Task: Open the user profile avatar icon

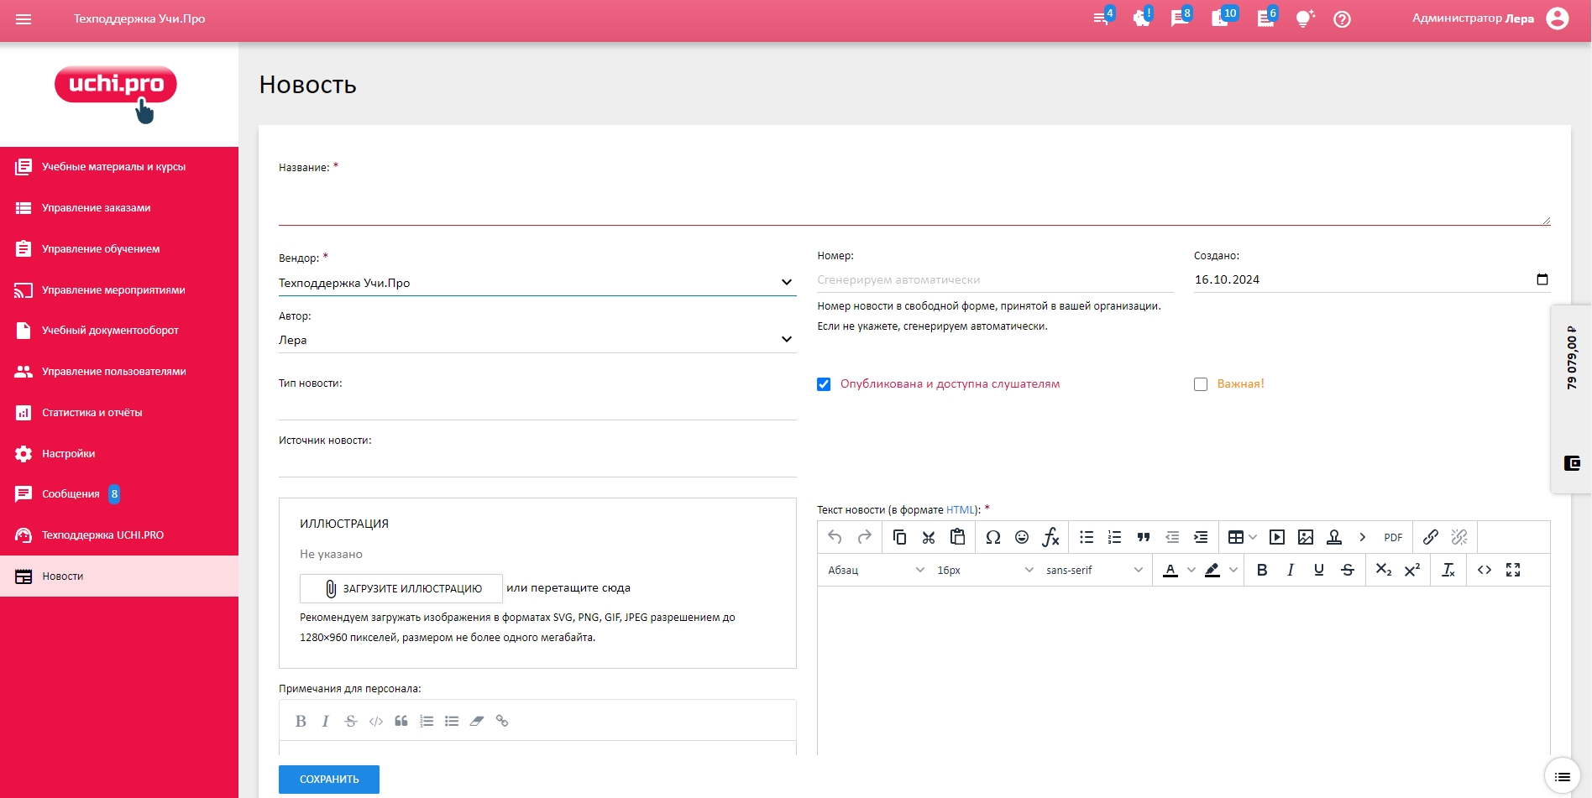Action: 1558,18
